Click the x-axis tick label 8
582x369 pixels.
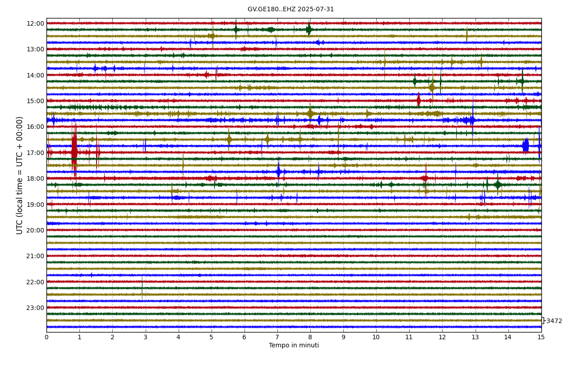[x=310, y=337]
